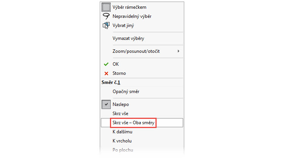Click the lasso icon for Nepravidelný výběr
The height and width of the screenshot is (158, 284).
coord(106,16)
